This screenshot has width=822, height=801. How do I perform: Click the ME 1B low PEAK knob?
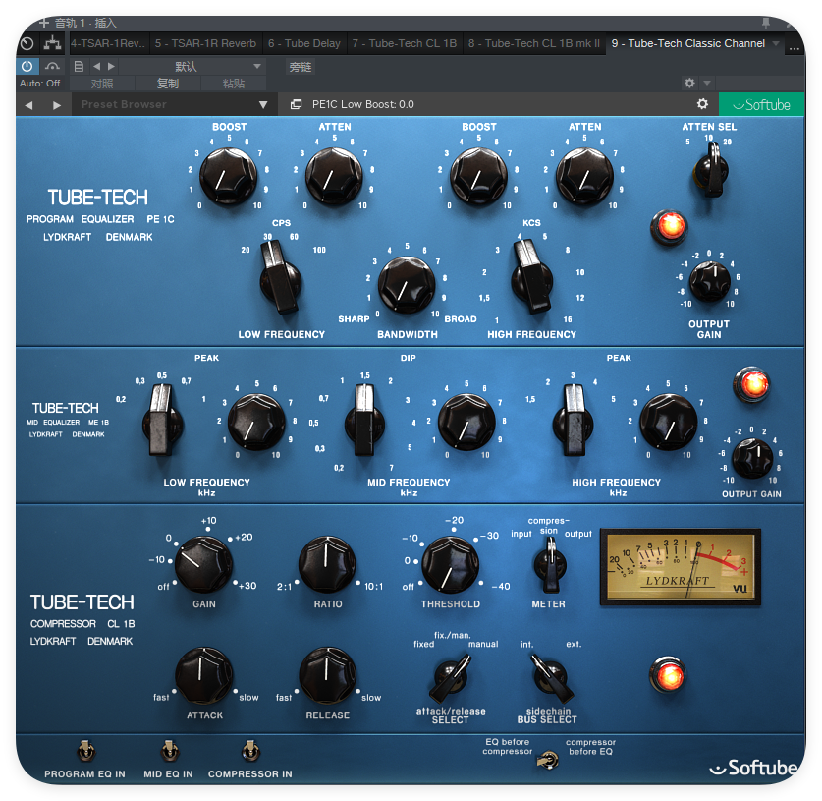(x=256, y=423)
